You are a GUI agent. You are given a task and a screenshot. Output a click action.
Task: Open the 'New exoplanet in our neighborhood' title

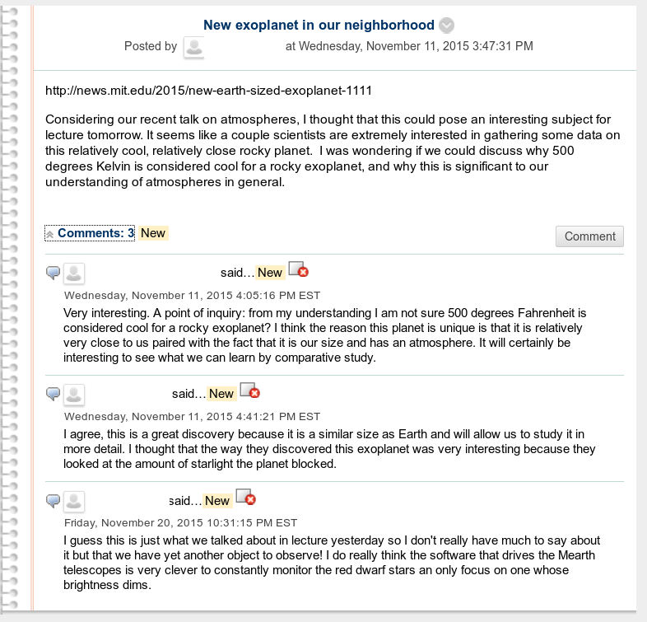pos(319,26)
